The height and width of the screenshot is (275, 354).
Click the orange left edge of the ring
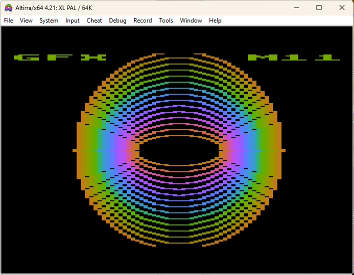79,150
